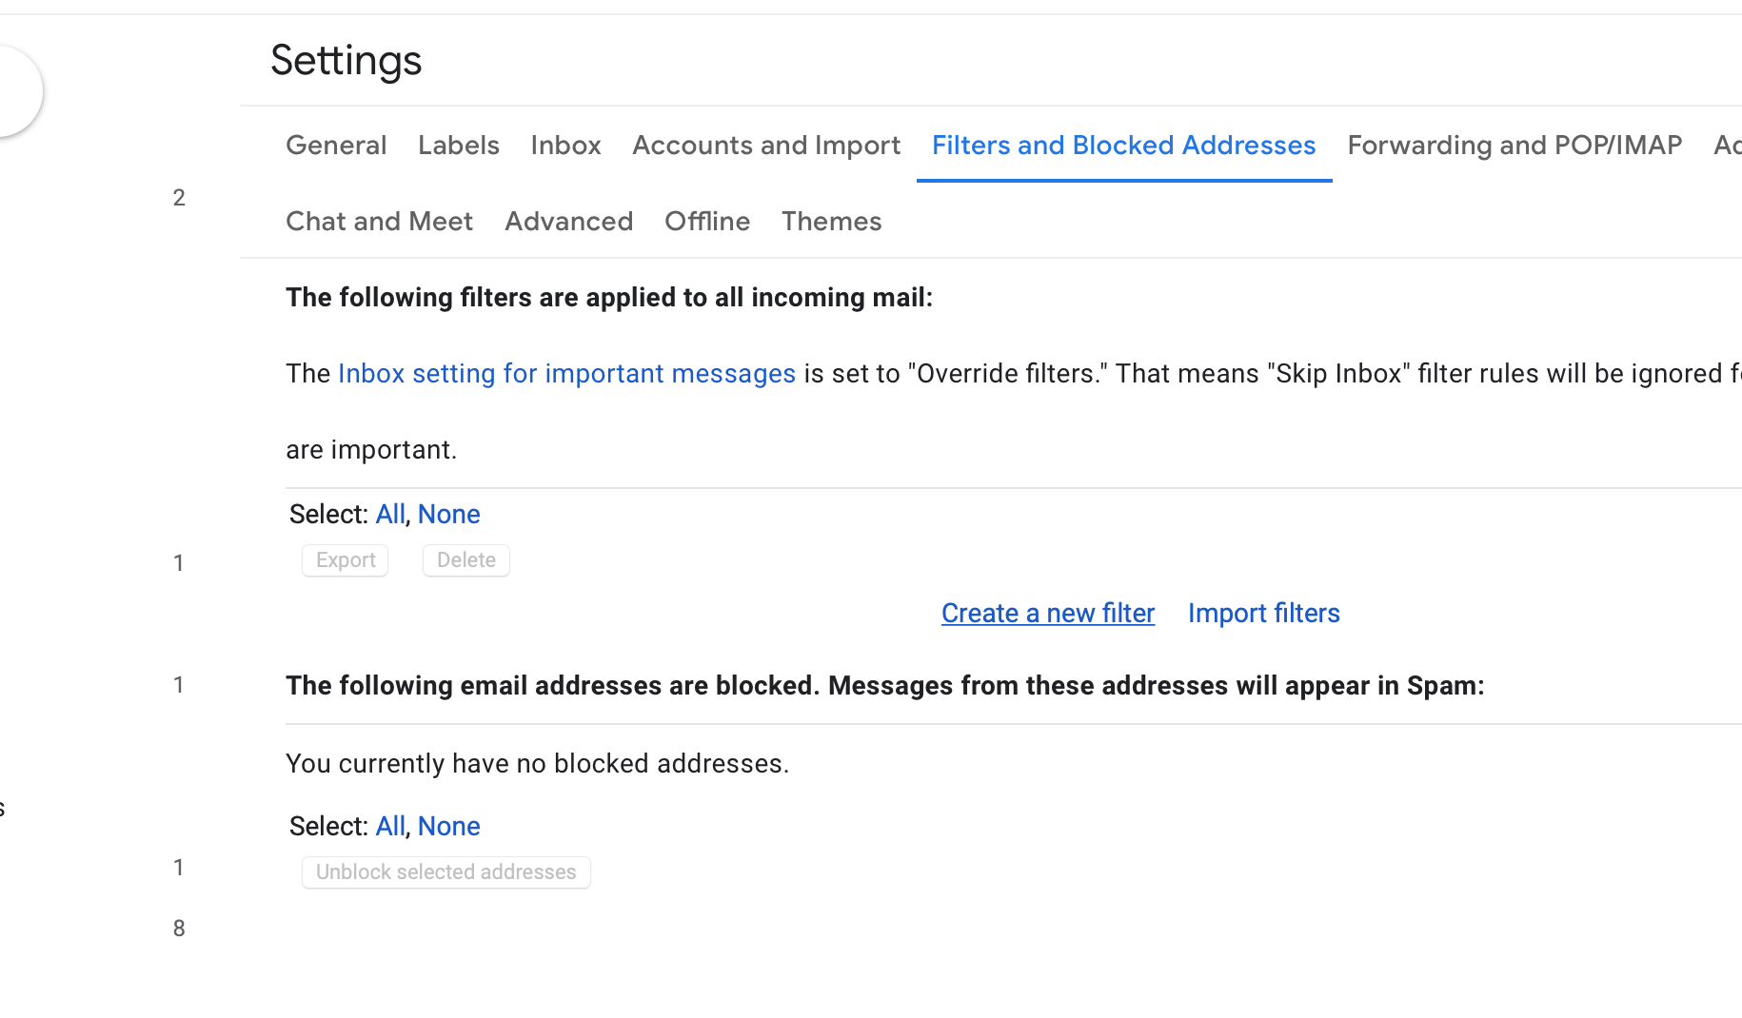The image size is (1742, 1018).
Task: Click the Import filters link
Action: tap(1263, 614)
